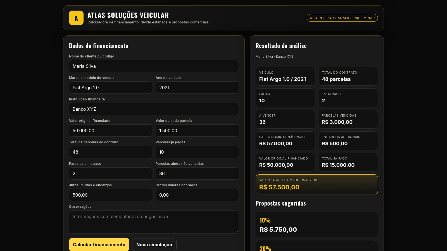Click the paid installments field showing 10
This screenshot has width=447, height=251.
pyautogui.click(x=197, y=152)
